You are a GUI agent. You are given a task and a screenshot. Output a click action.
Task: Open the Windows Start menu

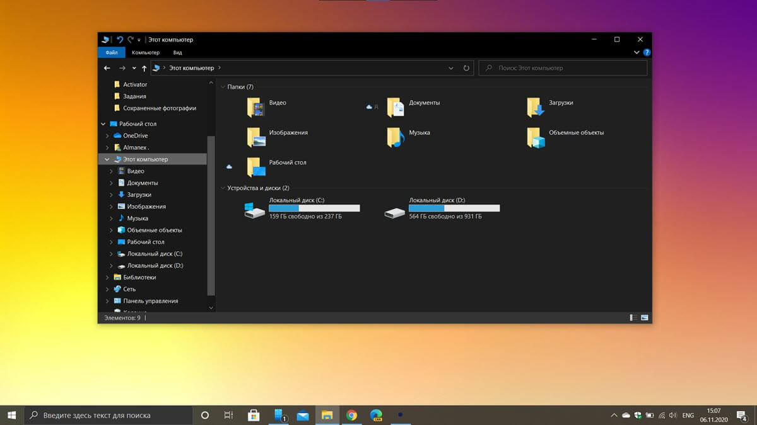click(x=12, y=416)
